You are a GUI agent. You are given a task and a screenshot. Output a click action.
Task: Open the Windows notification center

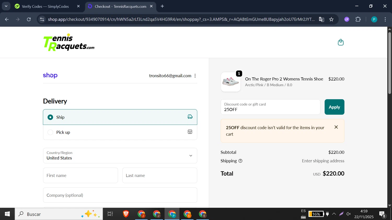point(383,214)
